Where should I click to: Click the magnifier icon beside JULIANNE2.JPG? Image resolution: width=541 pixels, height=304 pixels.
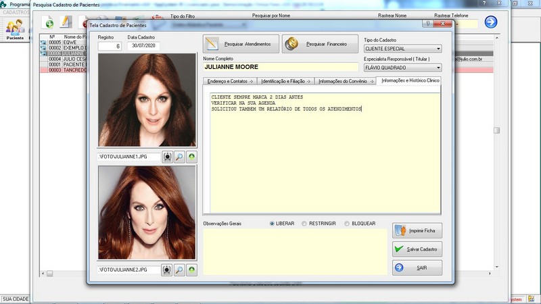pos(179,270)
